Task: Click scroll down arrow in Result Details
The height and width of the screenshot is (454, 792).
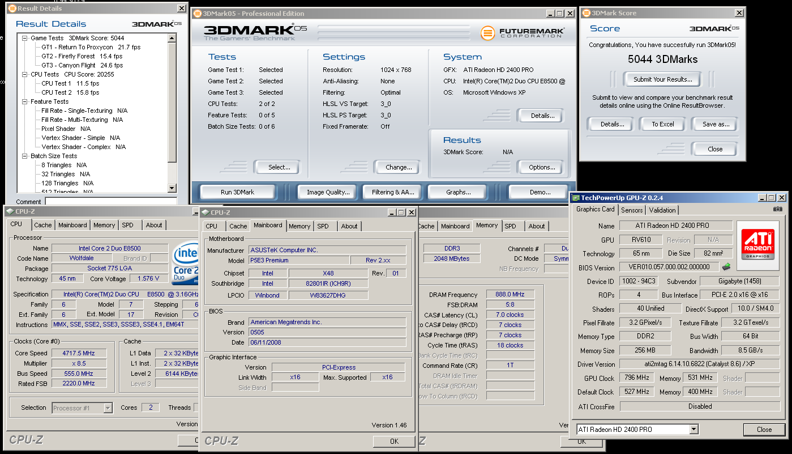Action: [x=172, y=188]
